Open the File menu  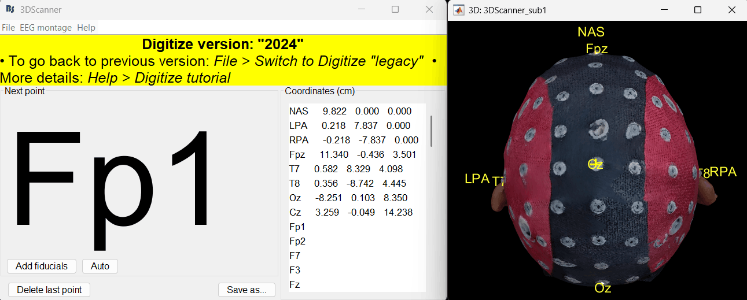click(x=8, y=28)
